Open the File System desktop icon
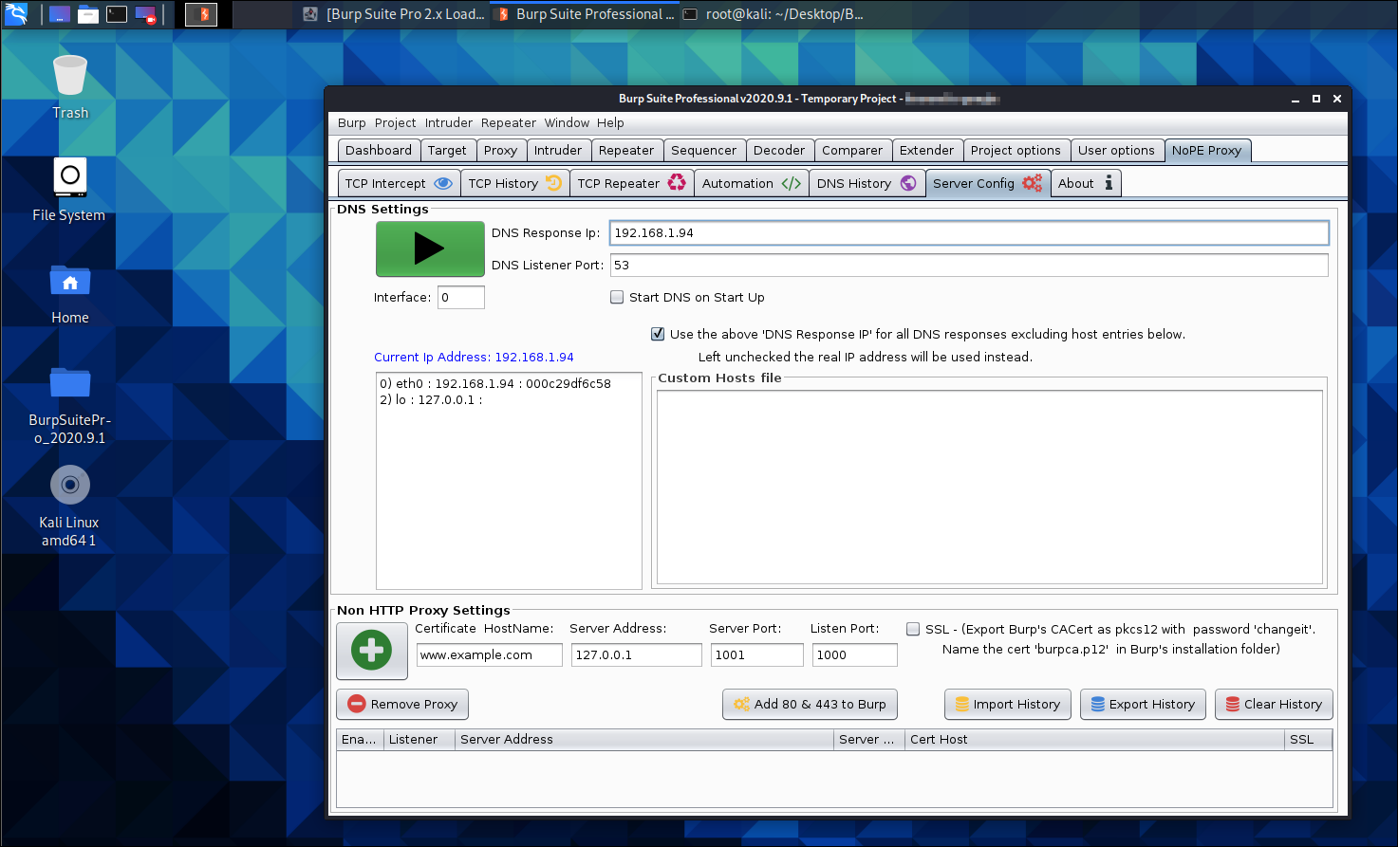The height and width of the screenshot is (847, 1398). [69, 190]
